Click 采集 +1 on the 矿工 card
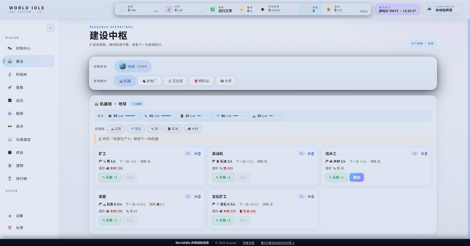The image size is (470, 246). (110, 177)
